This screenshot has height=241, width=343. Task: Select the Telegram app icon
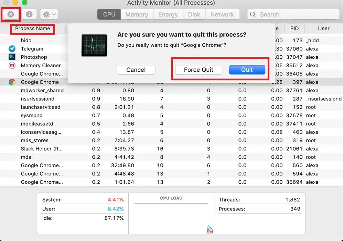click(12, 49)
